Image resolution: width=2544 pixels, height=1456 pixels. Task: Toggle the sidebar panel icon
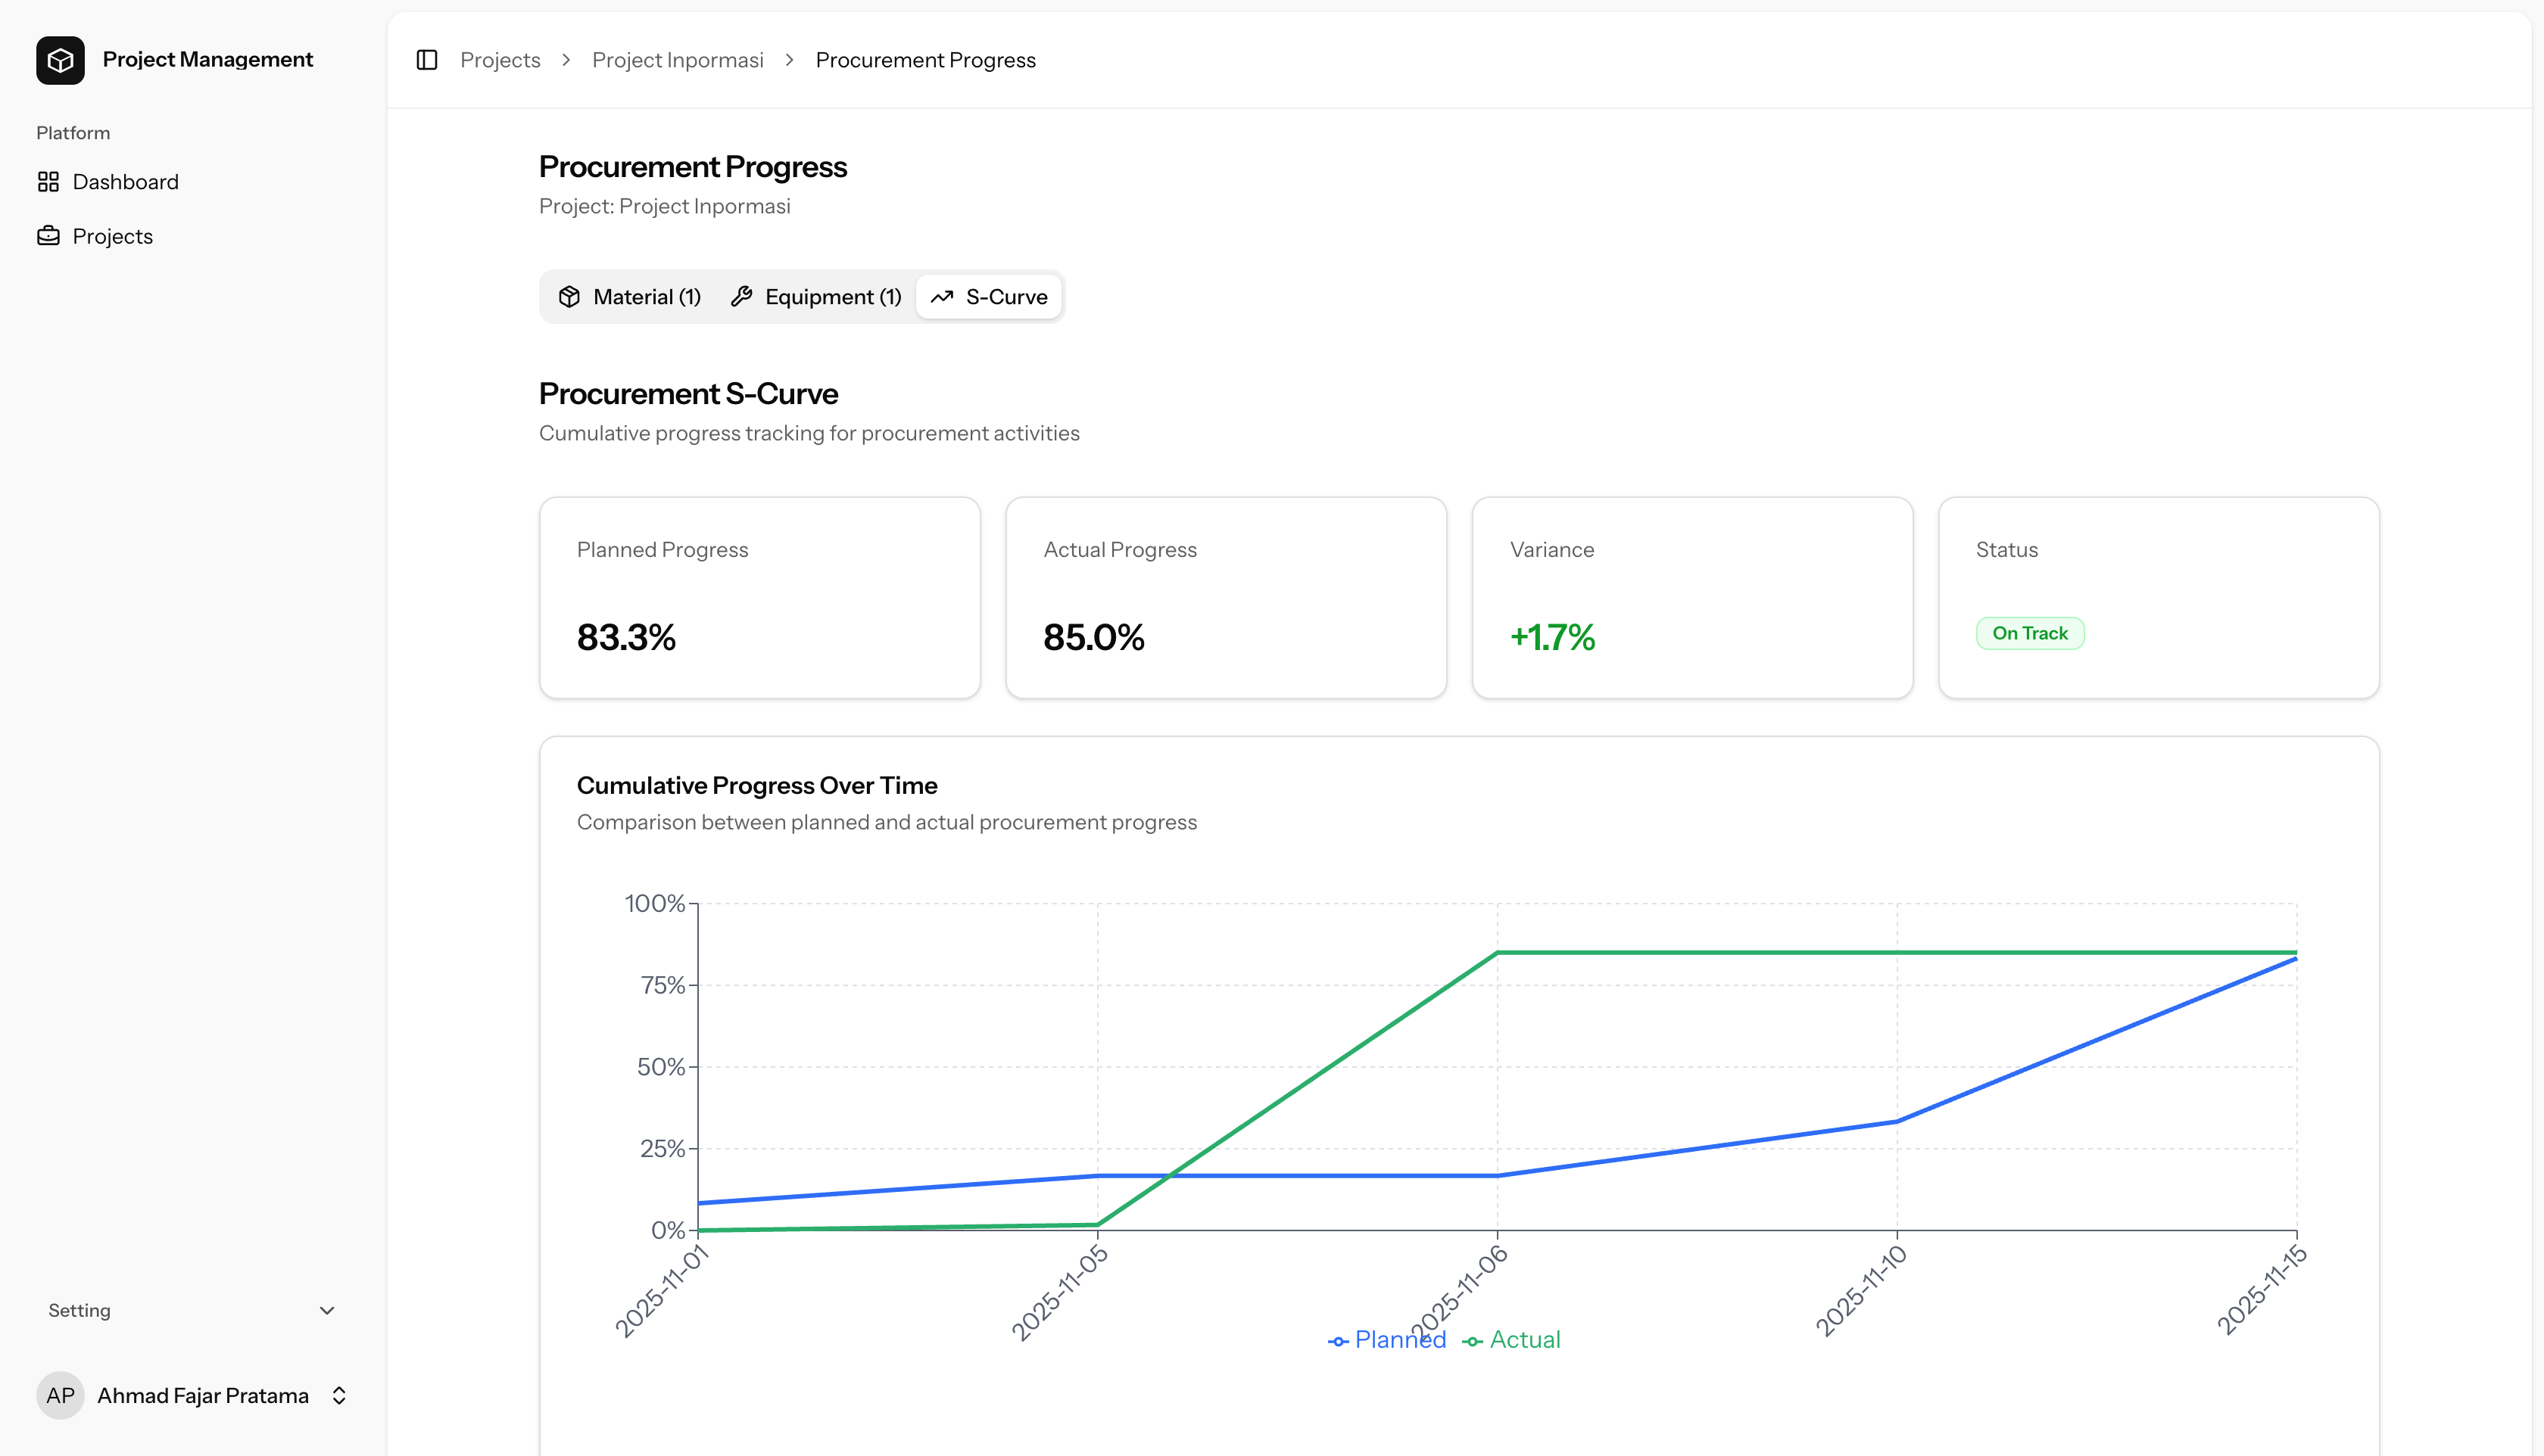pos(427,60)
